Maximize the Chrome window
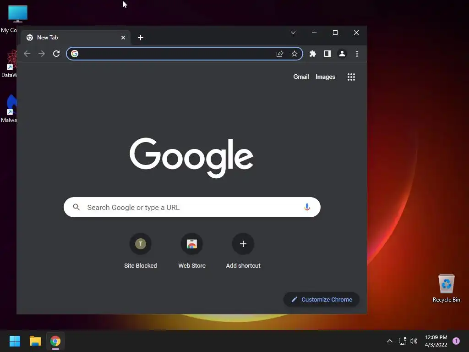The width and height of the screenshot is (469, 352). (x=335, y=33)
